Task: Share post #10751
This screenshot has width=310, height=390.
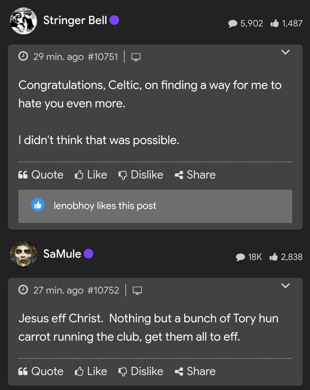Action: [195, 175]
